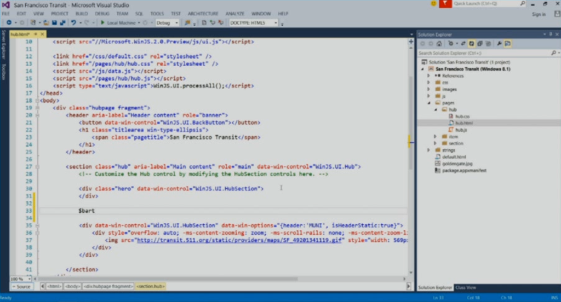This screenshot has height=302, width=561.
Task: Click the find-in-files icon beside Debug dropdown
Action: pos(187,23)
